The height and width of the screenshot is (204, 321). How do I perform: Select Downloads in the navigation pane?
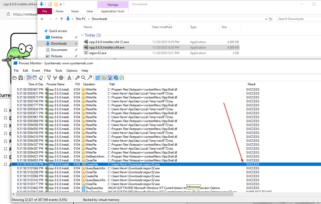pyautogui.click(x=59, y=43)
